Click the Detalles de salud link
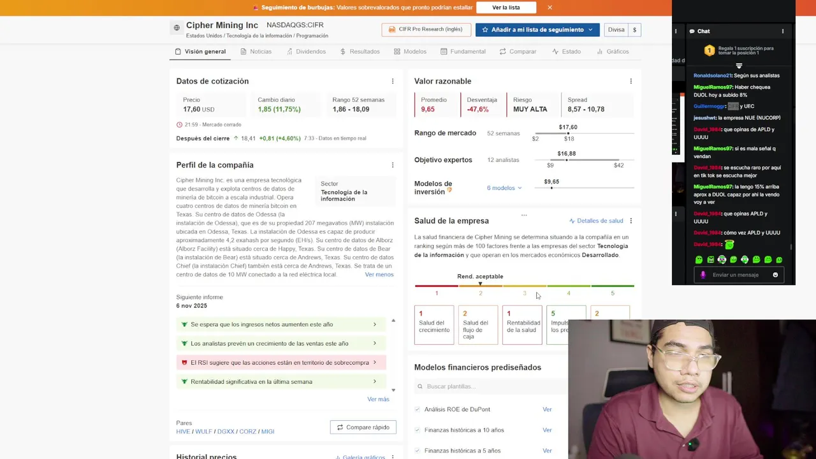The width and height of the screenshot is (816, 459). pyautogui.click(x=596, y=221)
